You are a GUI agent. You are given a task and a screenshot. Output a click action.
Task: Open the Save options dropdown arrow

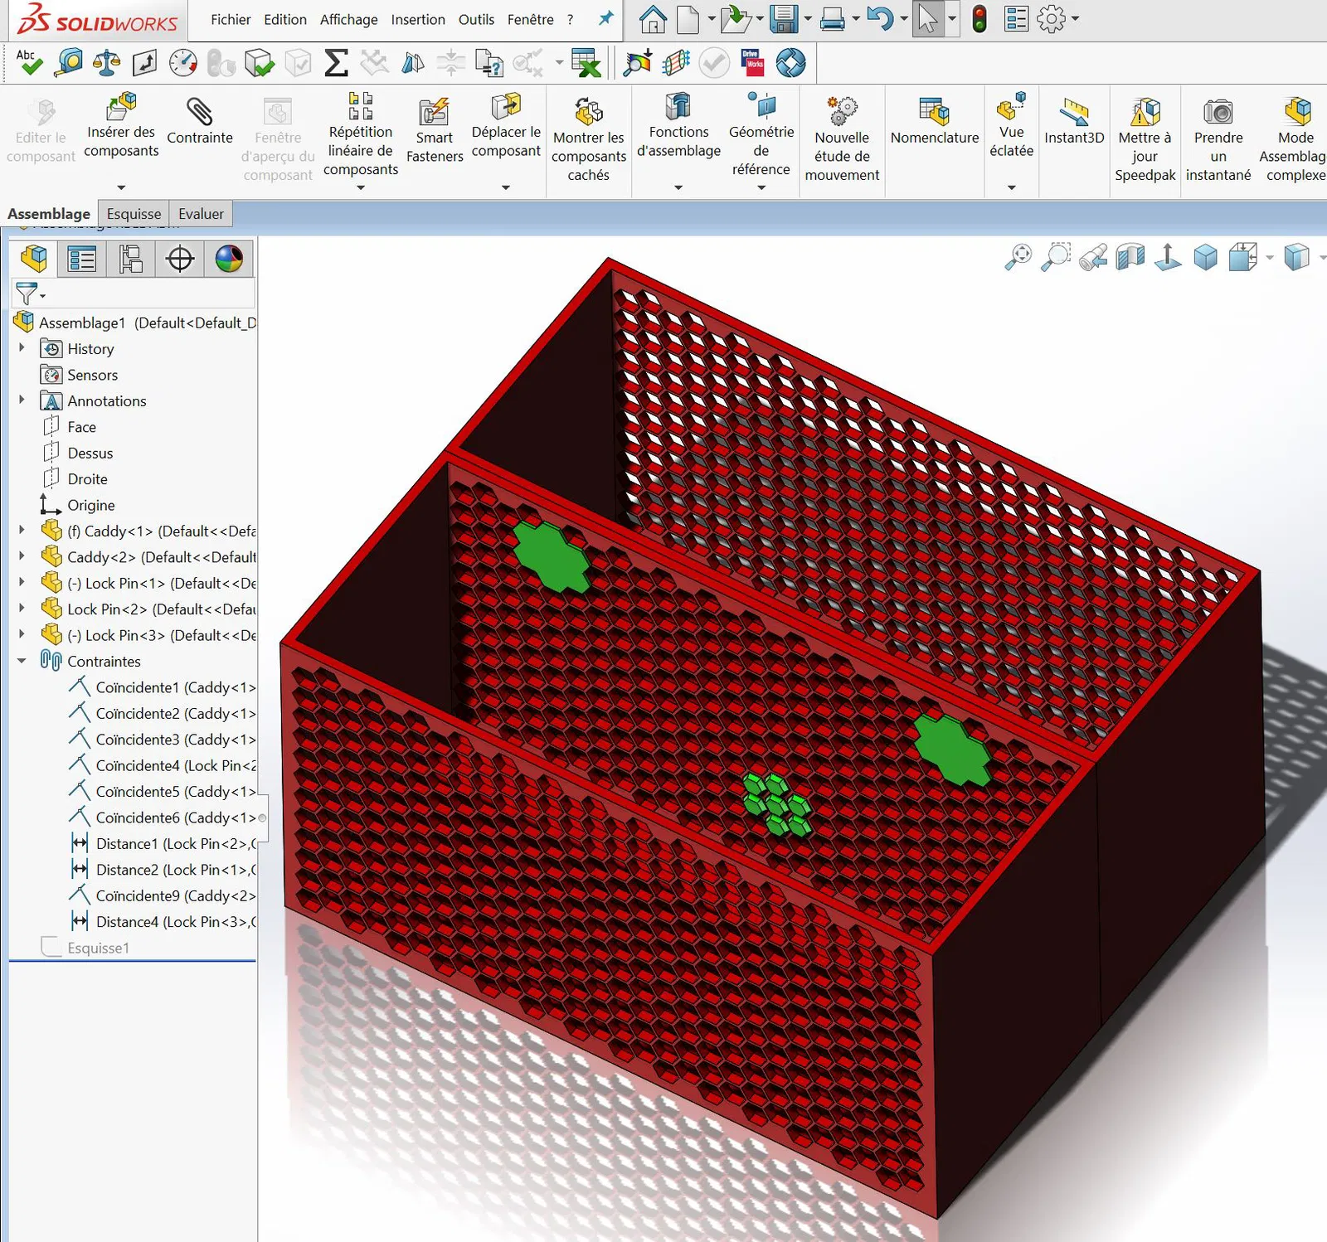tap(808, 19)
